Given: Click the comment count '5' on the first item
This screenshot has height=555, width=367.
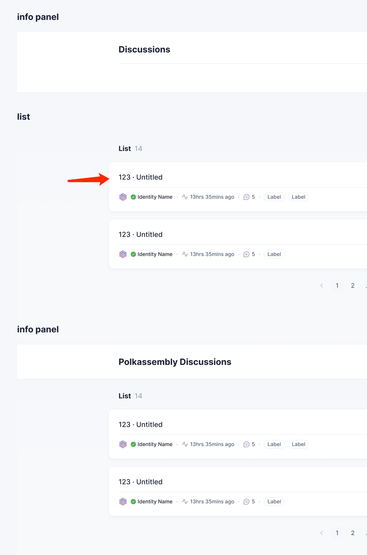Looking at the screenshot, I should 253,197.
